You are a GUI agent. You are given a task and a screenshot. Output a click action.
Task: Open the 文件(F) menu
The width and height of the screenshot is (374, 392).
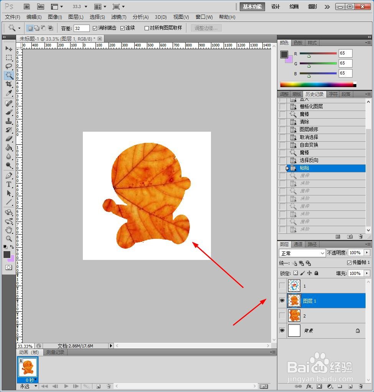pos(13,17)
